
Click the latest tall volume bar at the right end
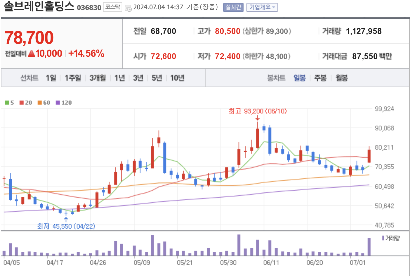pyautogui.click(x=369, y=247)
